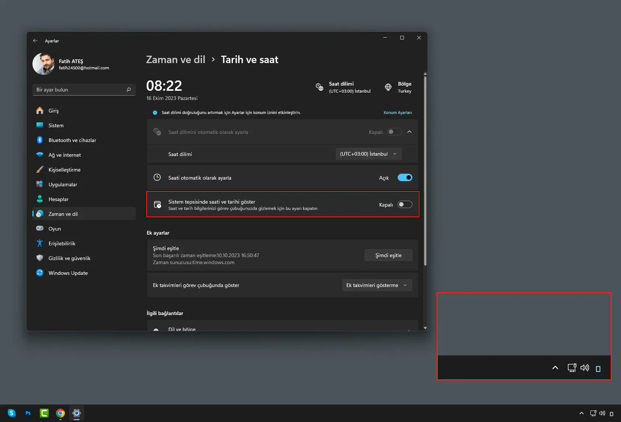Viewport: 621px width, 422px height.
Task: Select the Kişiselleştirme sidebar icon
Action: click(40, 169)
